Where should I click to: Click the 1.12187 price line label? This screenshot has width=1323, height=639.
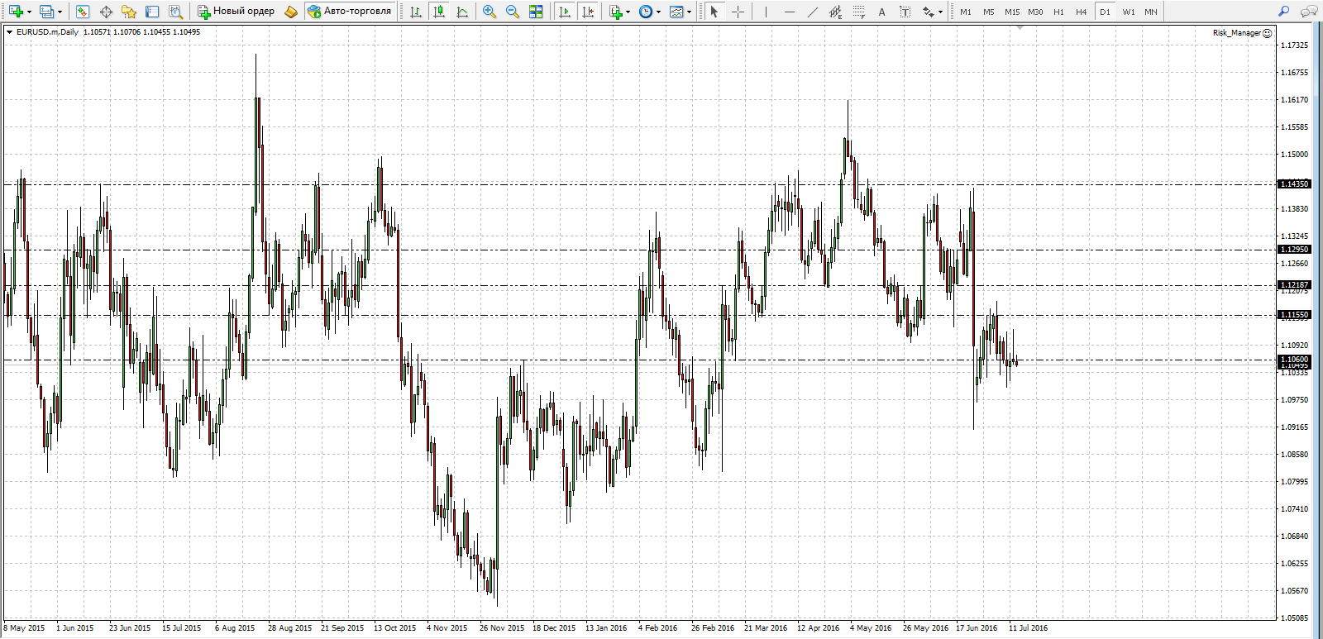(1294, 285)
